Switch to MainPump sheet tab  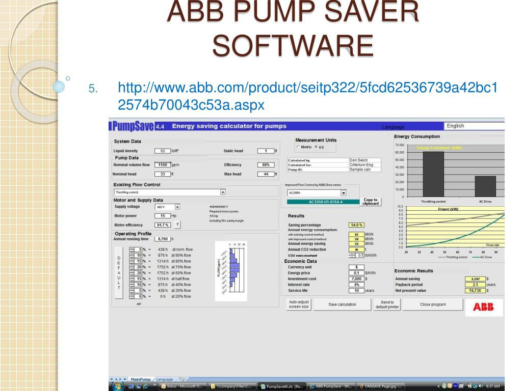(141, 379)
